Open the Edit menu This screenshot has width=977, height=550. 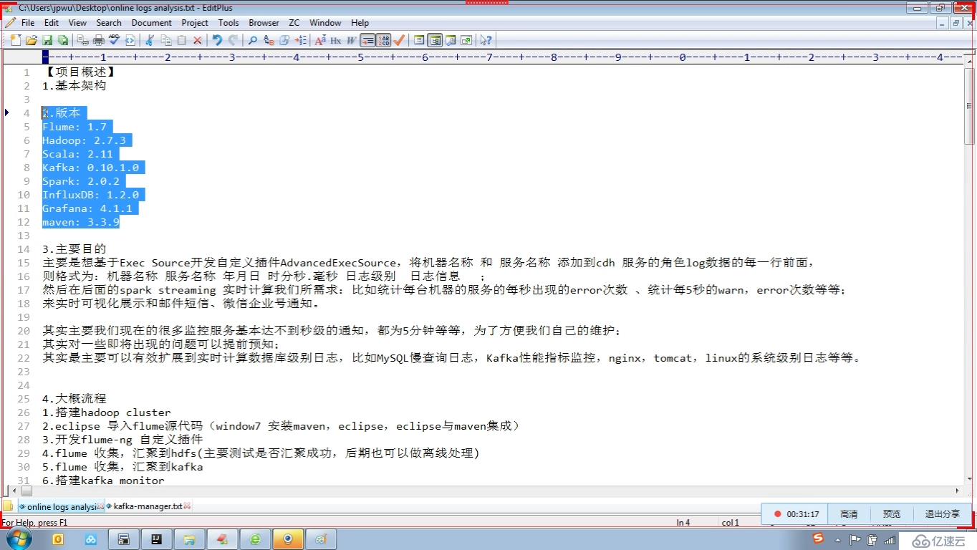[52, 23]
